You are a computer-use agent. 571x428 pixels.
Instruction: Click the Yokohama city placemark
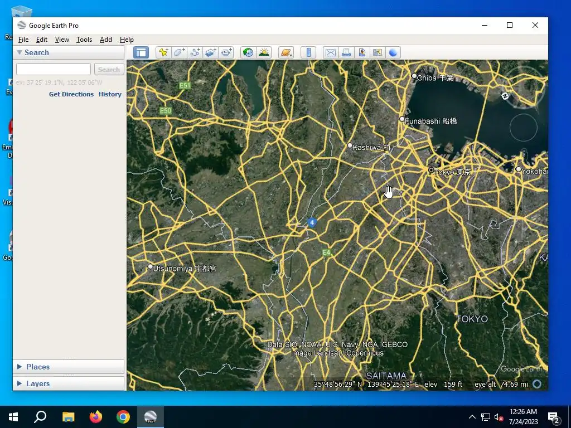click(519, 169)
